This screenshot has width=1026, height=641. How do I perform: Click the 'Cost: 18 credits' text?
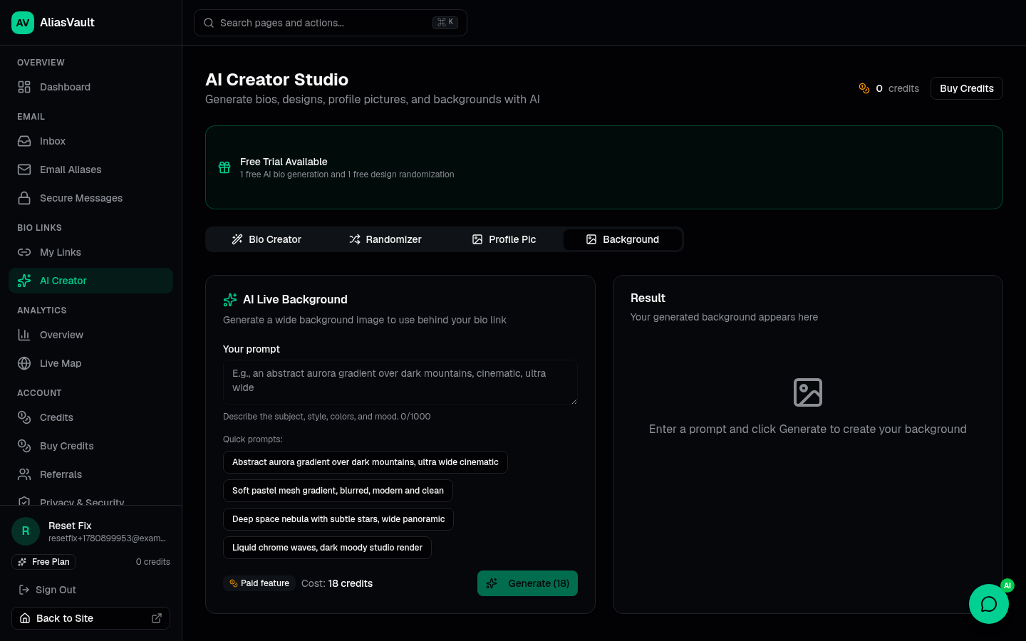(x=337, y=583)
